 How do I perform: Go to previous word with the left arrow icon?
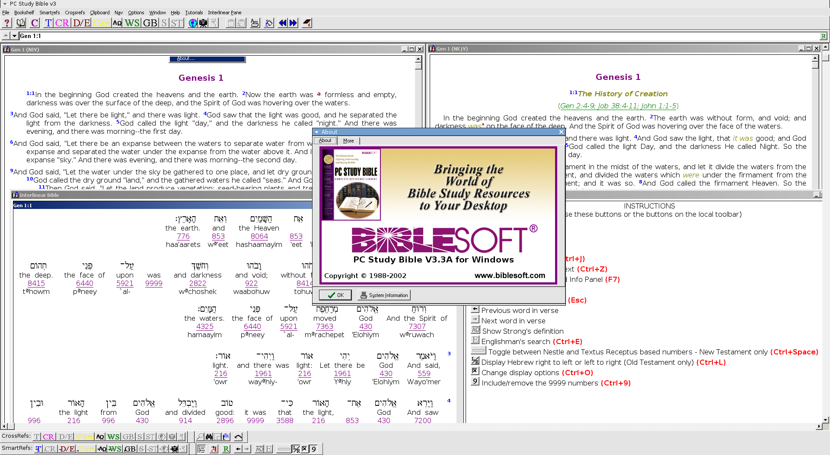(x=238, y=449)
